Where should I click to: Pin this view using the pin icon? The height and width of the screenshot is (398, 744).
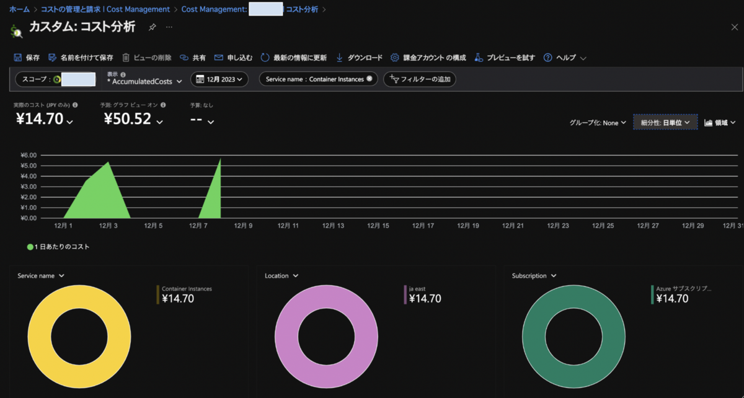(152, 27)
